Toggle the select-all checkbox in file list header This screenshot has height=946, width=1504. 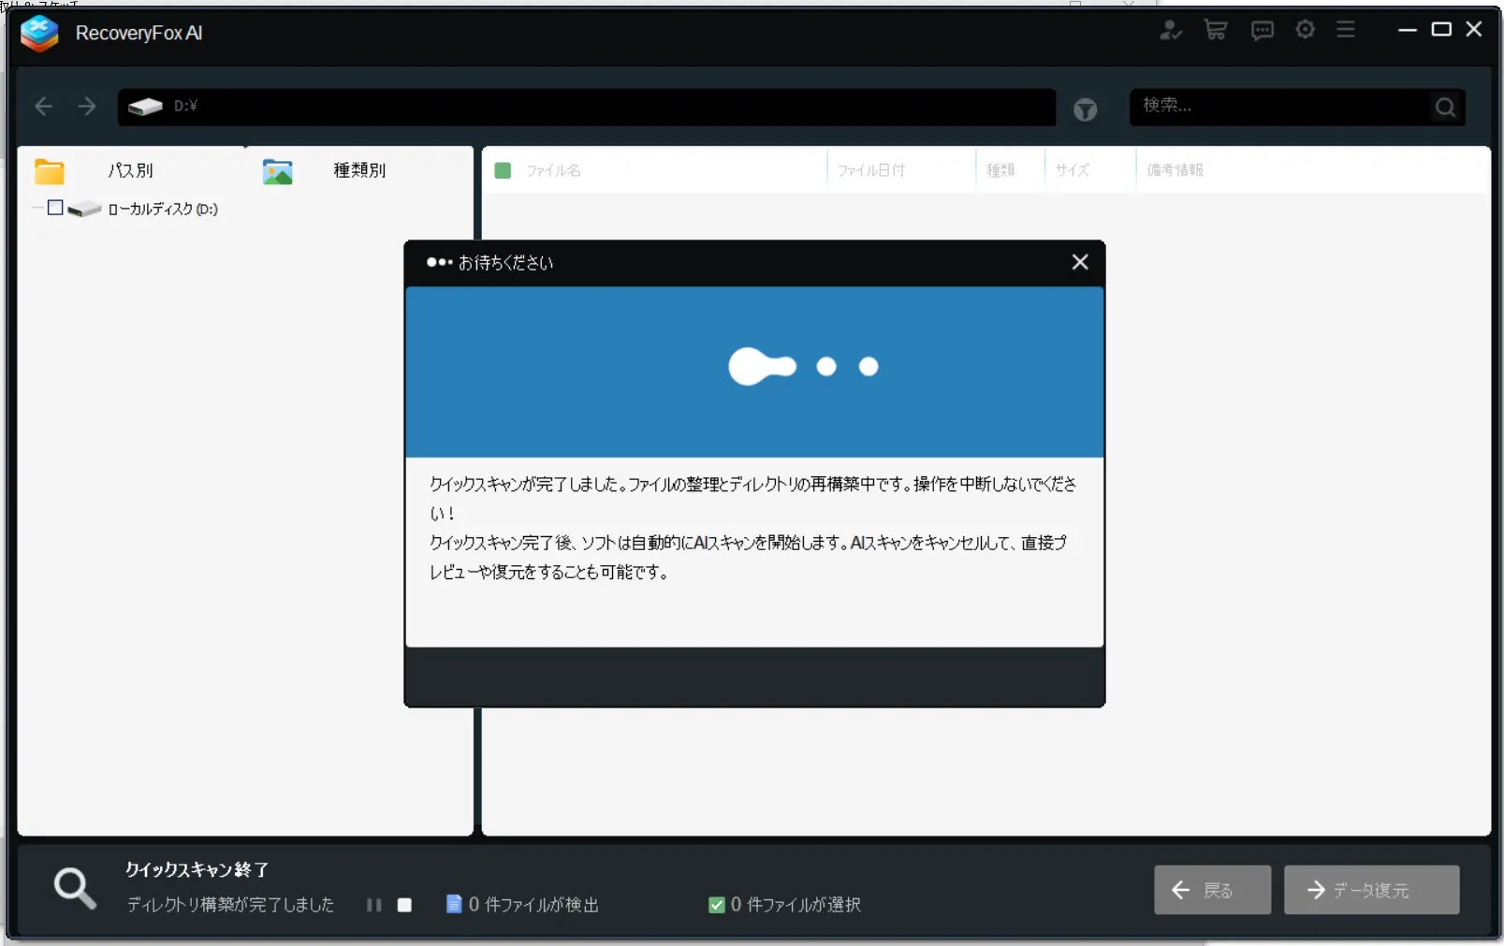[503, 170]
